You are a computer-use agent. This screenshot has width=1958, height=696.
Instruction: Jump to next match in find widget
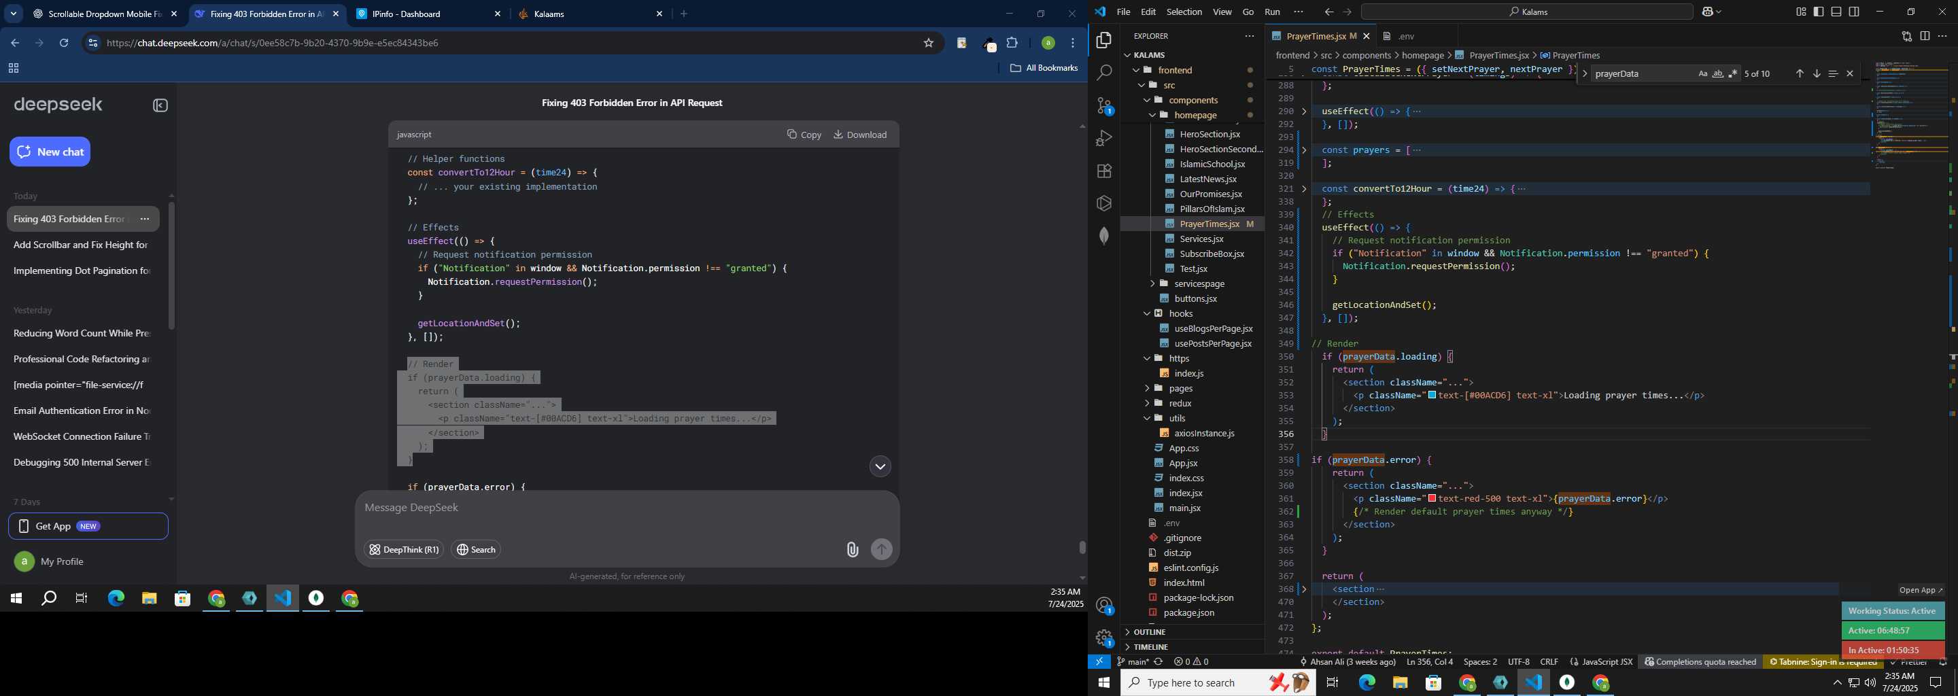click(x=1816, y=73)
